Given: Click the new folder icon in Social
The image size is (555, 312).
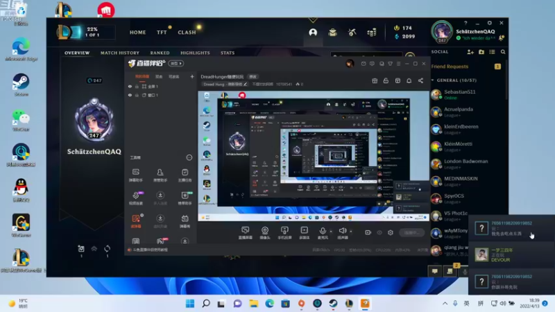Looking at the screenshot, I should pyautogui.click(x=481, y=52).
